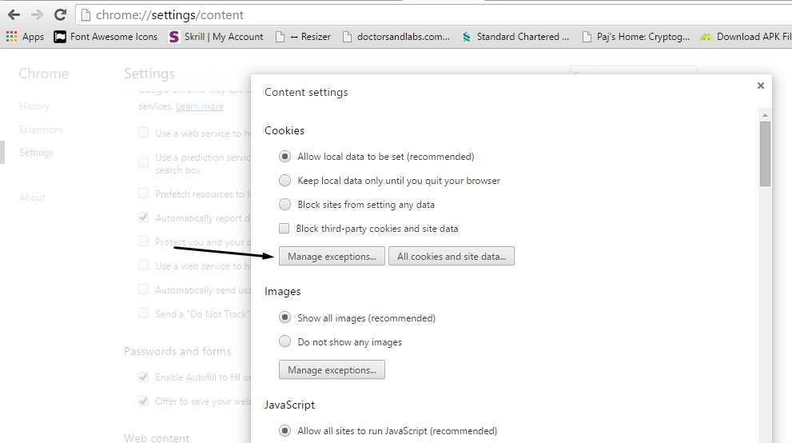Toggle Offer to save your web passwords
792x443 pixels.
(143, 401)
